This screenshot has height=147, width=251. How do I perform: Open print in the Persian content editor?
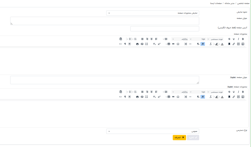[137, 44]
